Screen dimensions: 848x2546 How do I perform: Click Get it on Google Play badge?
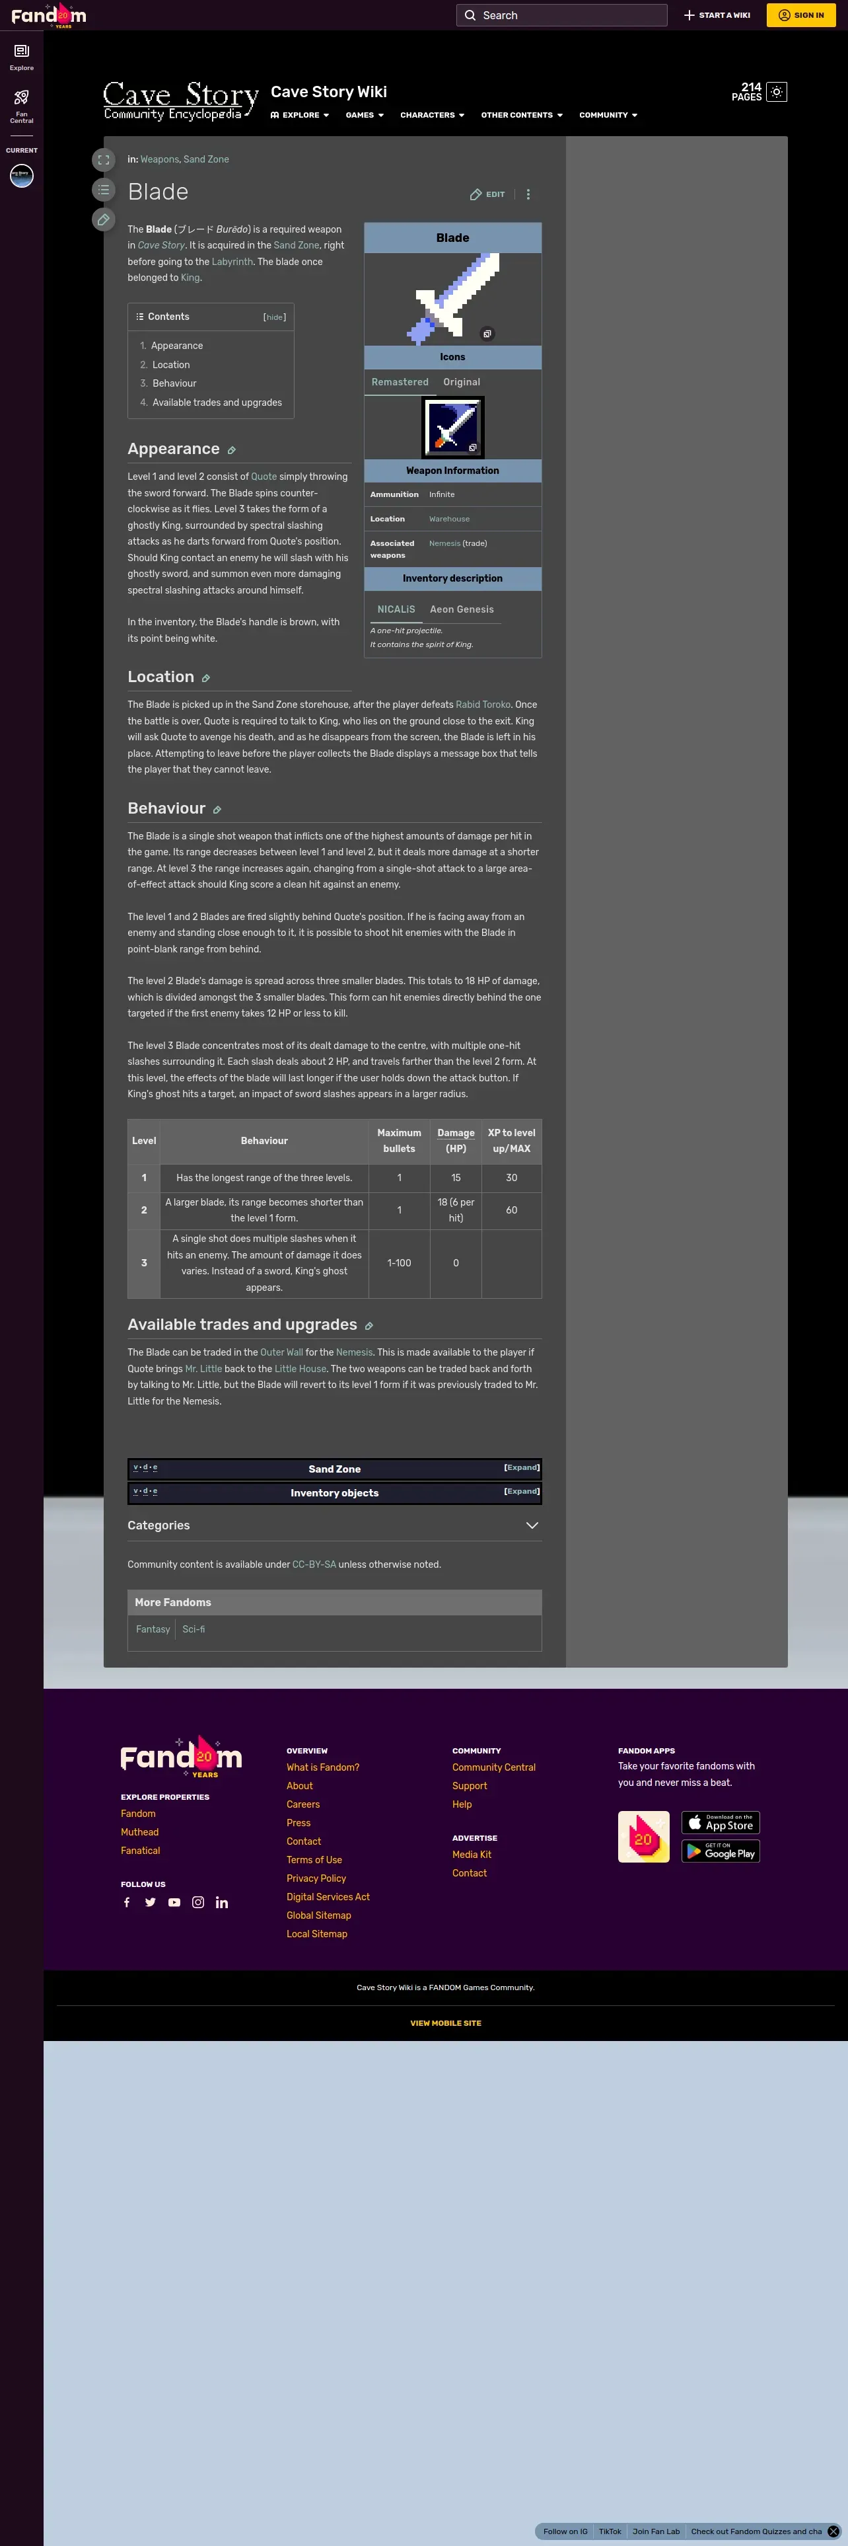[x=721, y=1851]
